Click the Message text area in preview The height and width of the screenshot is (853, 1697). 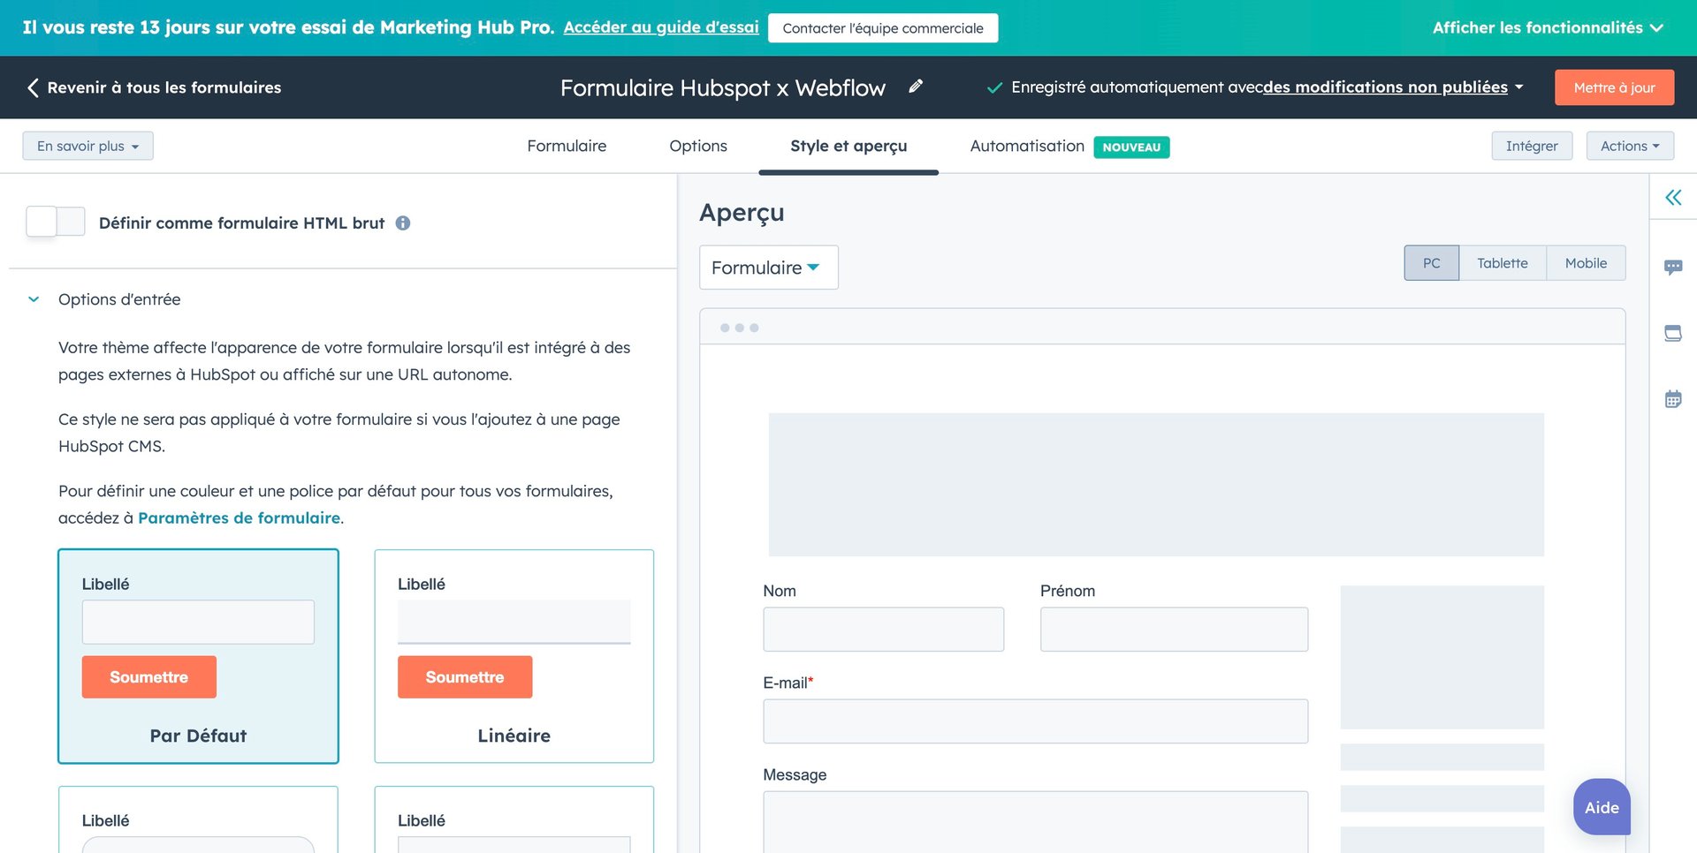coord(1036,822)
